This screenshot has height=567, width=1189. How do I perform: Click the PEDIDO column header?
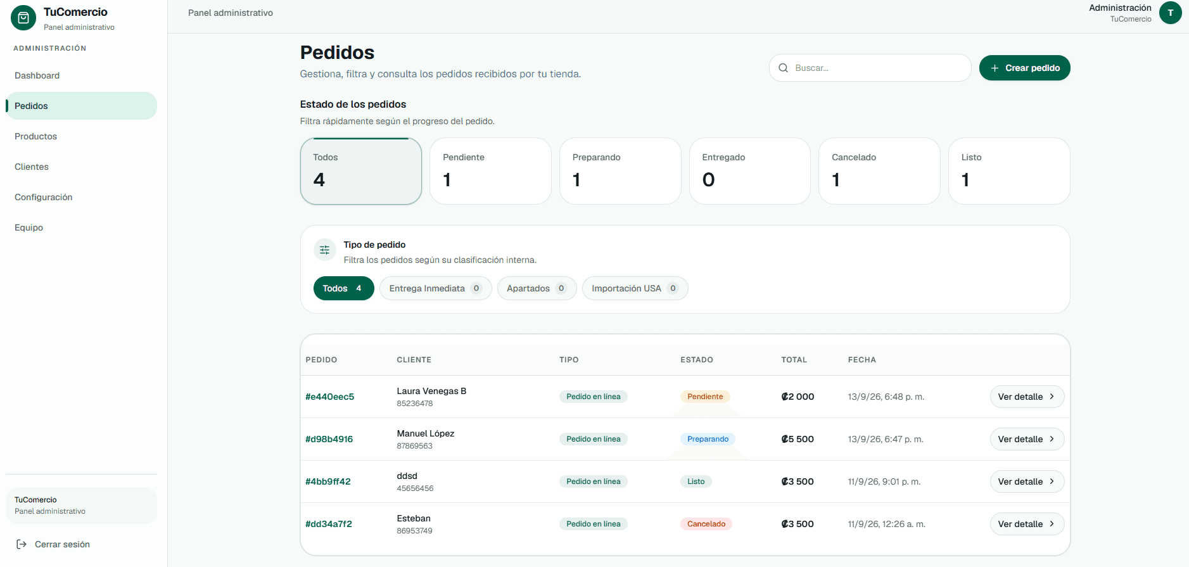point(321,360)
